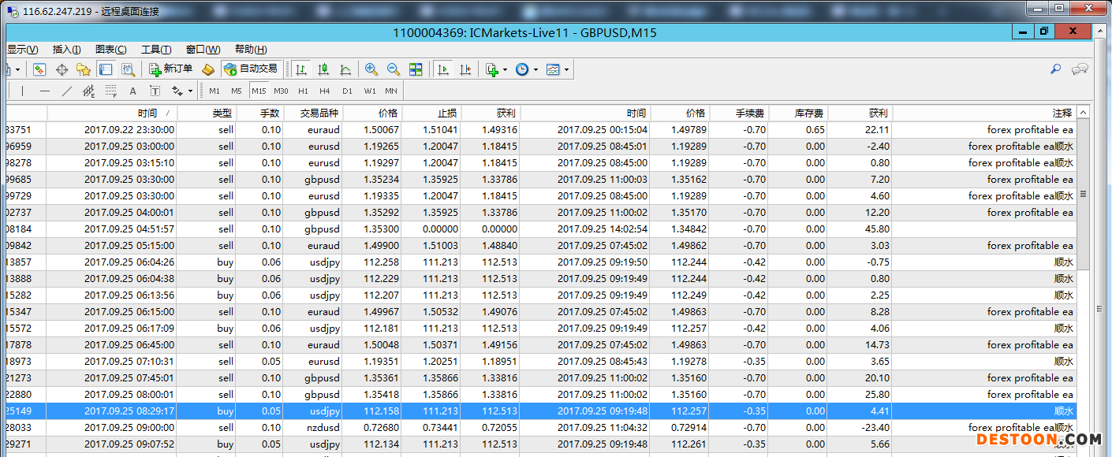1112x457 pixels.
Task: Select the M15 timeframe button
Action: click(259, 91)
